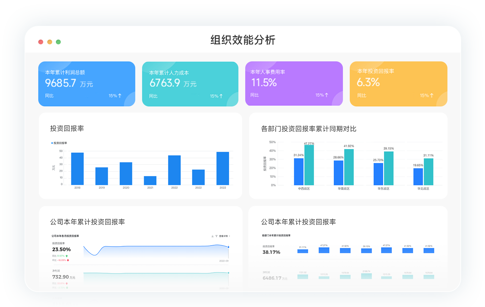Select the purple 本年人事费用率 11.5% card
The width and height of the screenshot is (485, 307).
[x=294, y=84]
